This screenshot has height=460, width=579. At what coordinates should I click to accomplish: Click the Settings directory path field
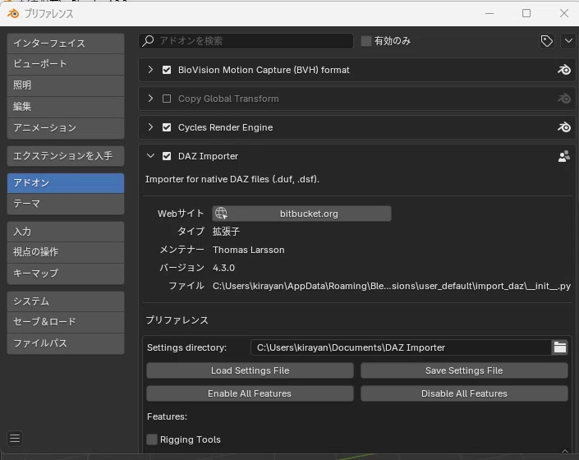click(401, 347)
